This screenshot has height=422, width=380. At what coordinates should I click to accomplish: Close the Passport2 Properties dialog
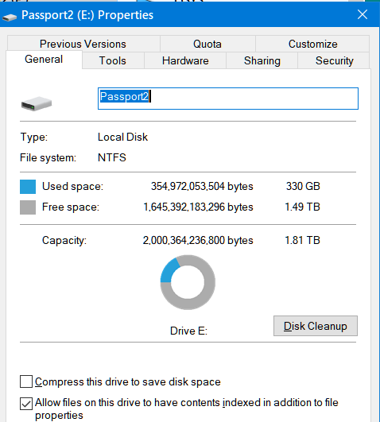click(363, 14)
